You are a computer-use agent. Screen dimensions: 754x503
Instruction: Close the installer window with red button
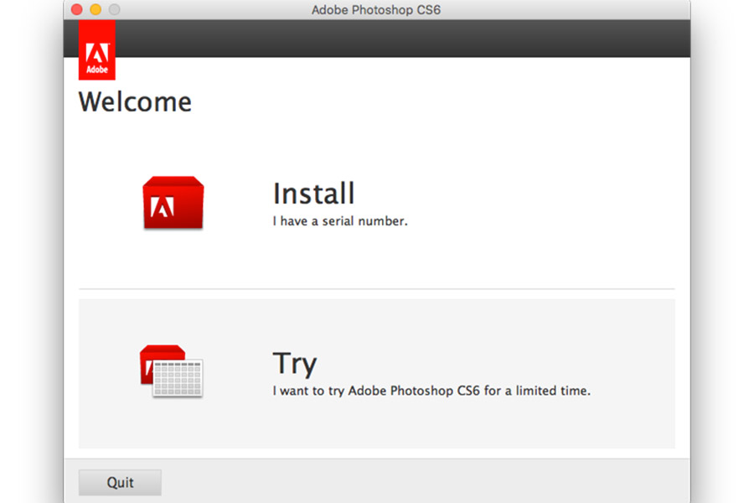coord(77,9)
